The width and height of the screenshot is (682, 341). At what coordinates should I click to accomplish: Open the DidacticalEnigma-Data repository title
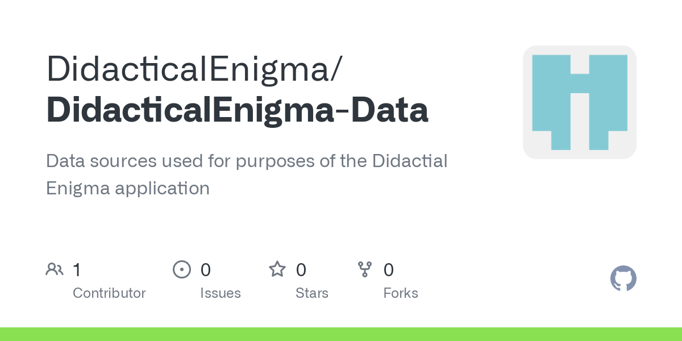click(237, 110)
